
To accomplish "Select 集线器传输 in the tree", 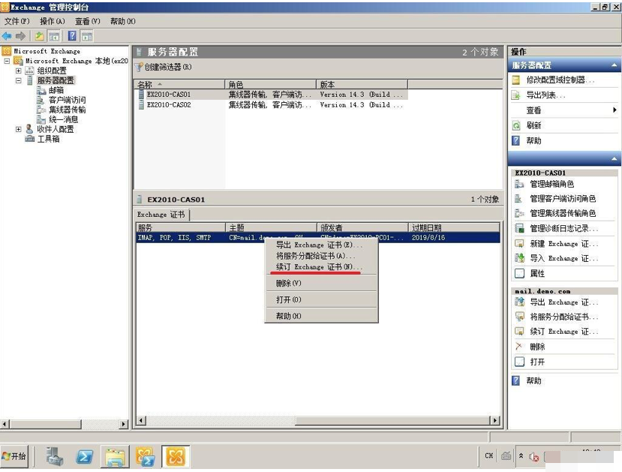I will tap(67, 110).
